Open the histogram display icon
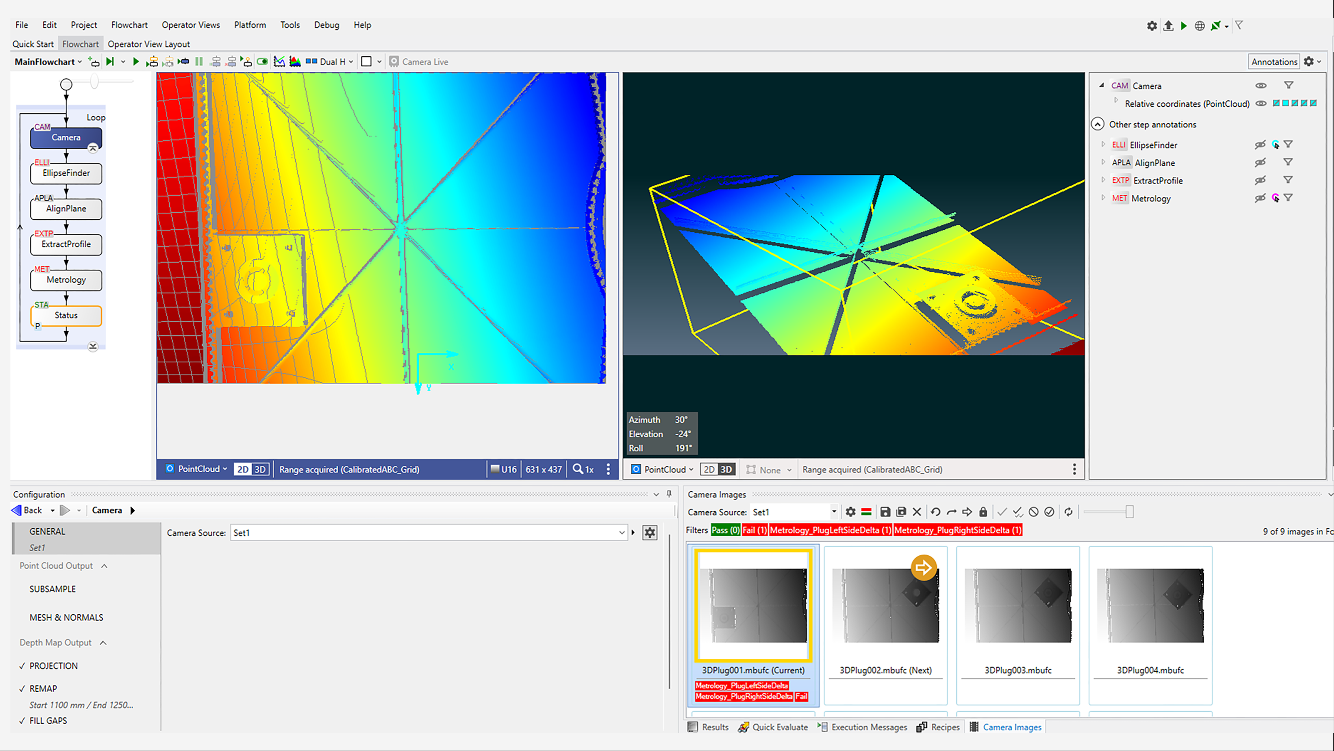The height and width of the screenshot is (751, 1334). [x=295, y=61]
